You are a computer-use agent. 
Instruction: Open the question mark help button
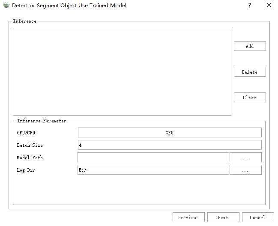point(250,6)
